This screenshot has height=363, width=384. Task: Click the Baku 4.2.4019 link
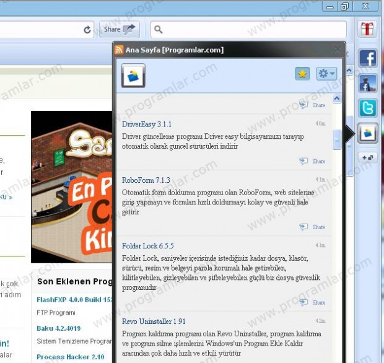59,328
